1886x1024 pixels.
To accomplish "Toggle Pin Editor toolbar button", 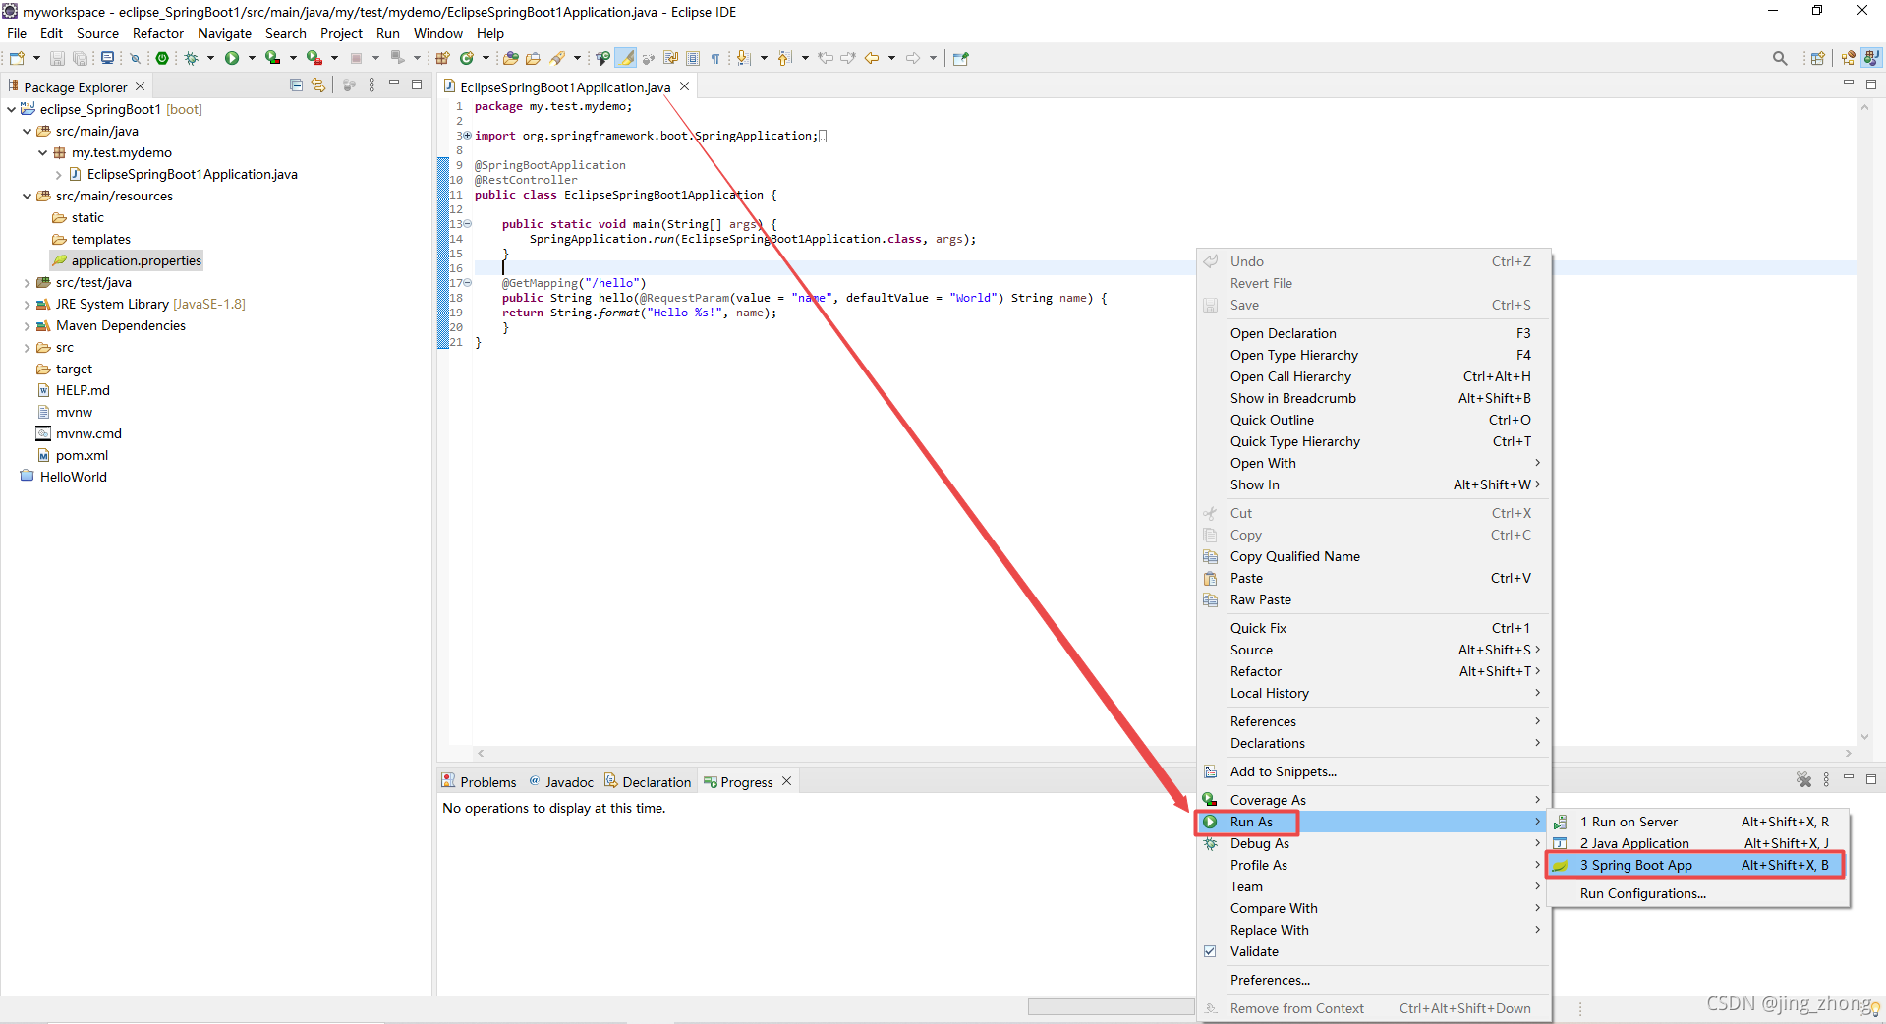I will (961, 58).
